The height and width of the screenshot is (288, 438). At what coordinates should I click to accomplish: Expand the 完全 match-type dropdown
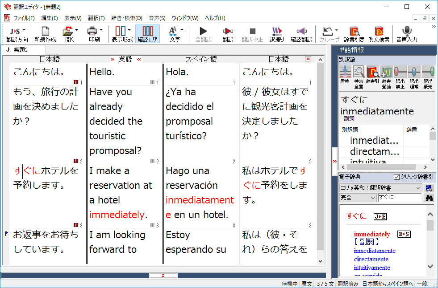tap(373, 198)
